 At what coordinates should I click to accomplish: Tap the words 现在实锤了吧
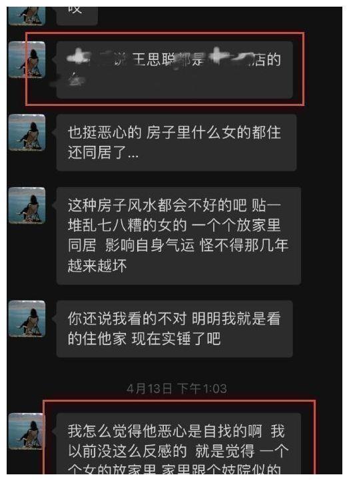click(176, 339)
